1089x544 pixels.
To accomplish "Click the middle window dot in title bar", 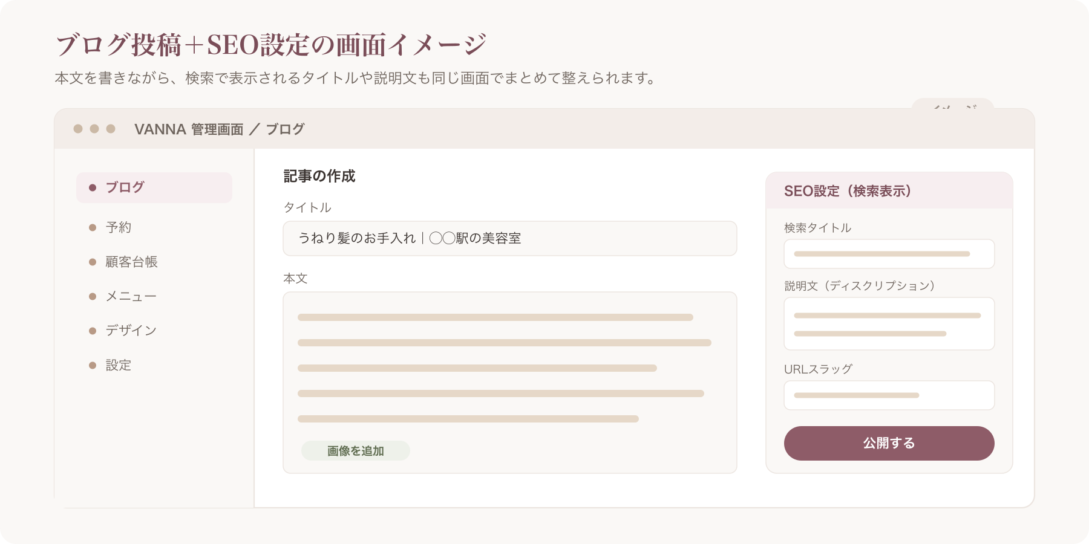I will click(94, 129).
